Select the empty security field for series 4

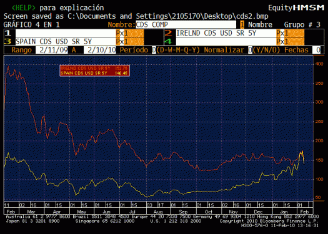[x=226, y=41]
